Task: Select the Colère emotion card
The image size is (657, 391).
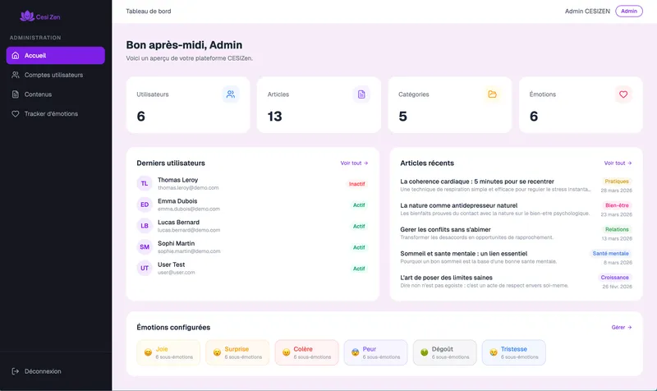Action: (306, 352)
